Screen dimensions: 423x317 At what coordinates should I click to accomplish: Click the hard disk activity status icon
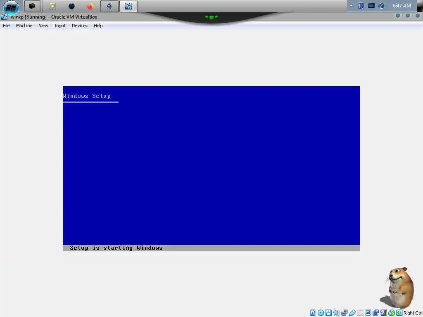pyautogui.click(x=312, y=313)
